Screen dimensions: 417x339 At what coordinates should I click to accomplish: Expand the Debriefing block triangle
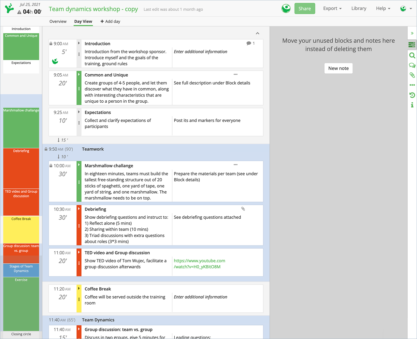coord(79,209)
